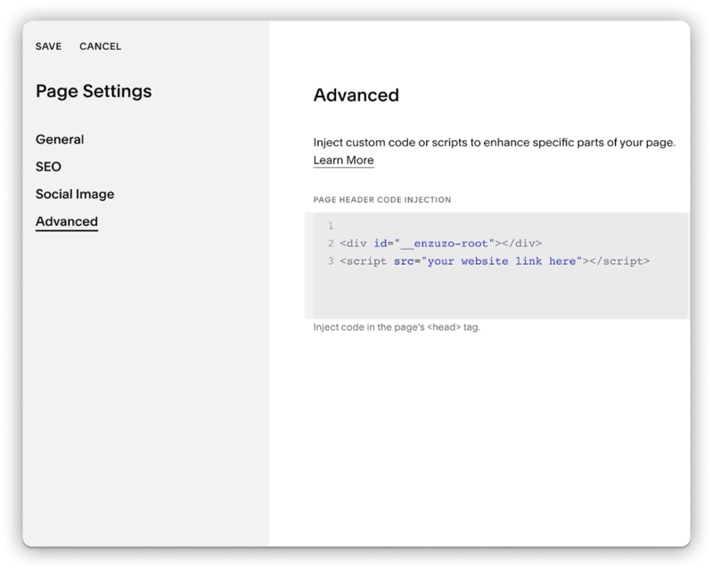Click the enzuzo-root div code line
713x571 pixels.
440,244
